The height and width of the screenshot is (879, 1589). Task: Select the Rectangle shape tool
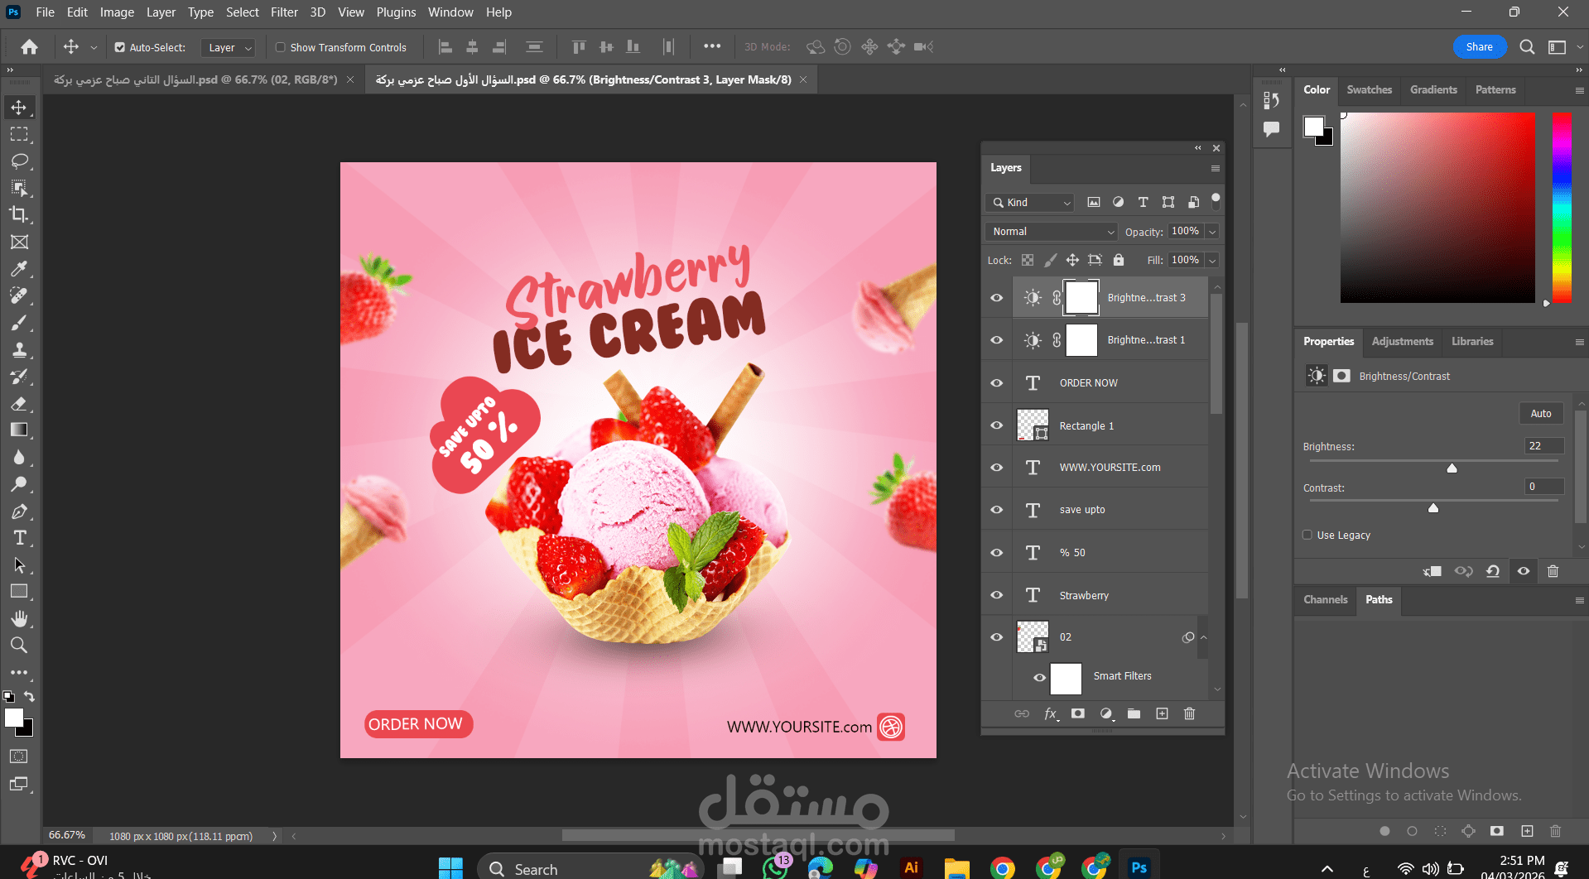click(x=19, y=592)
